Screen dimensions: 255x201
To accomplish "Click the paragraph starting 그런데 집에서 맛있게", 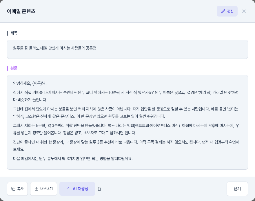I will click(x=126, y=113).
